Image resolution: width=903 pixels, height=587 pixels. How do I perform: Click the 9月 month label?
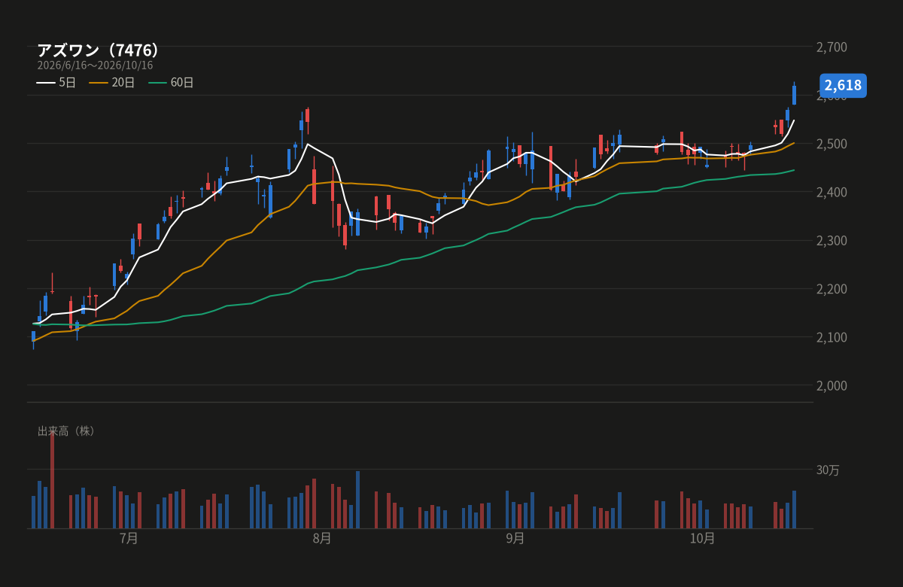(515, 539)
